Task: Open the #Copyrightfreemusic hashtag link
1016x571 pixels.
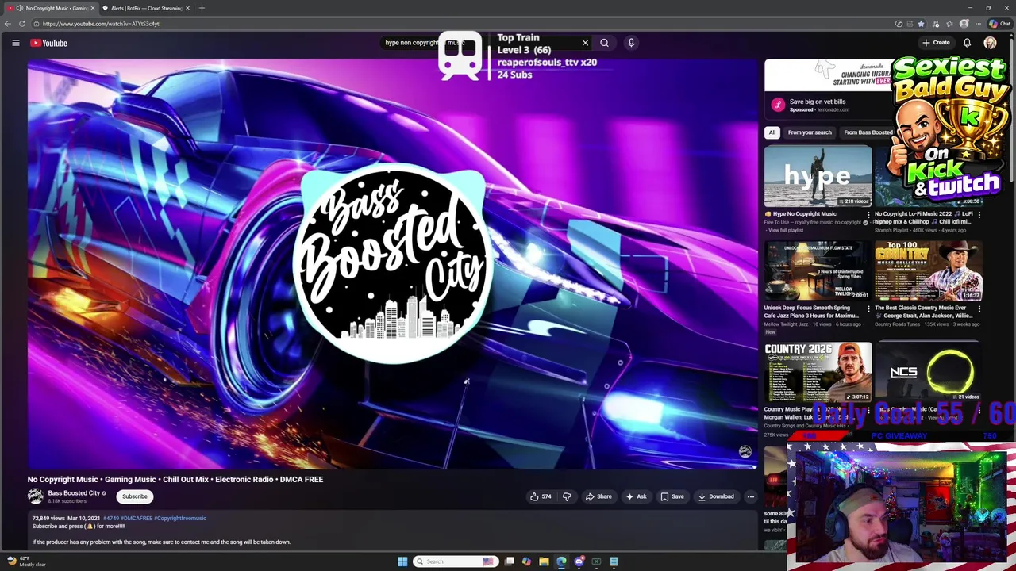Action: click(180, 518)
